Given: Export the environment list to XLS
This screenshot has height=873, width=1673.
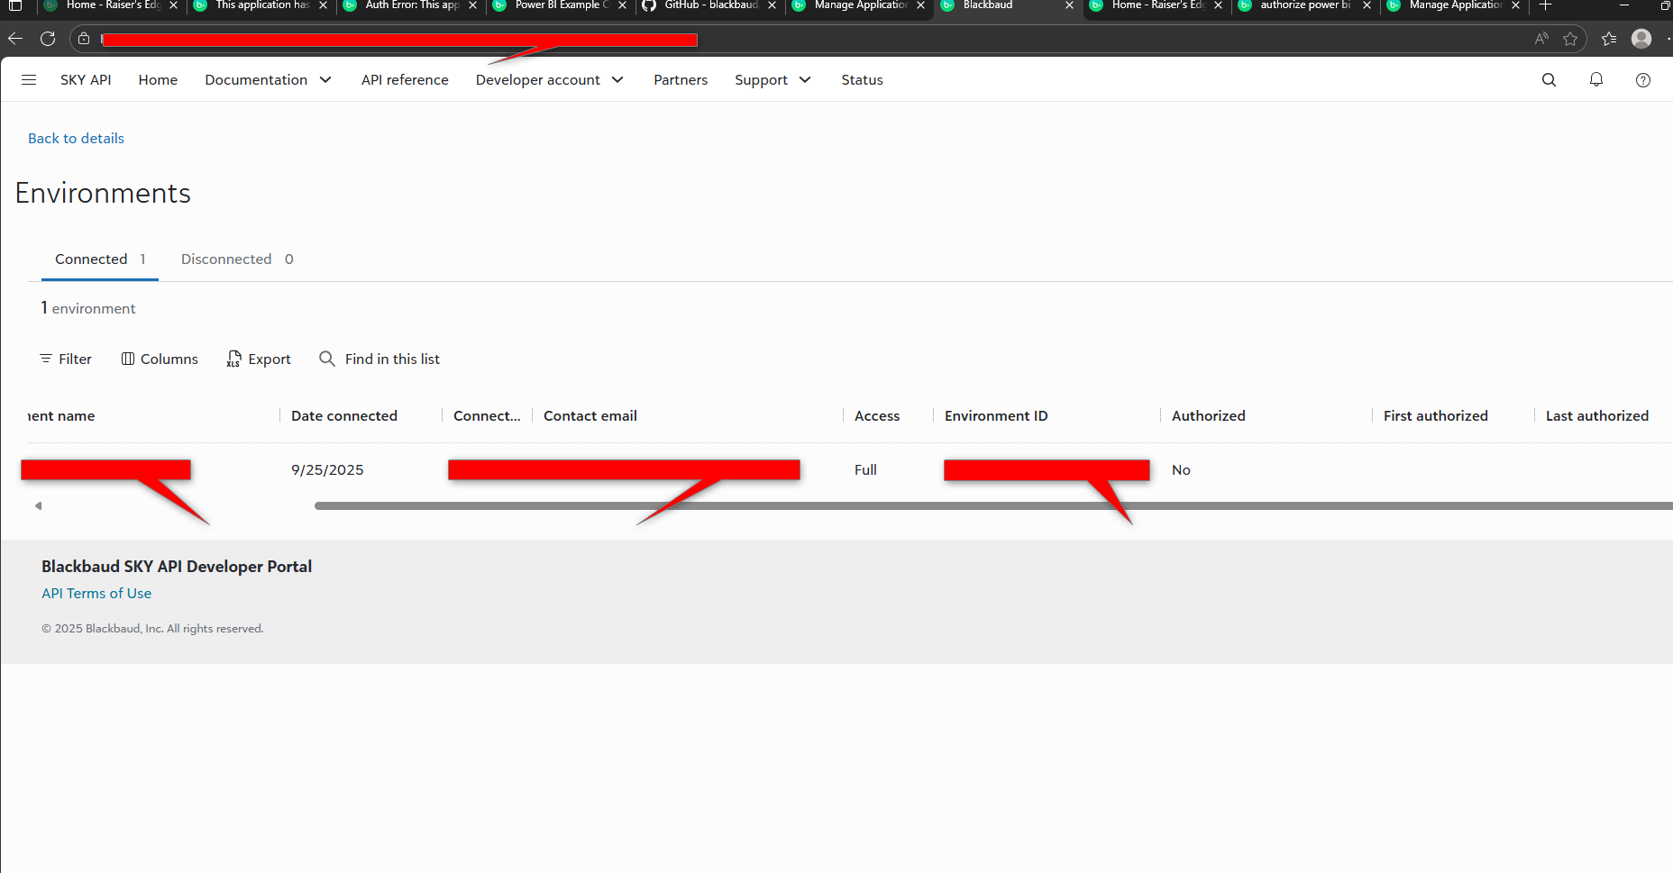Looking at the screenshot, I should pos(259,359).
